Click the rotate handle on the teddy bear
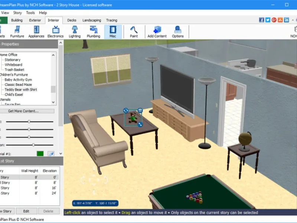The image size is (297, 223). click(126, 110)
